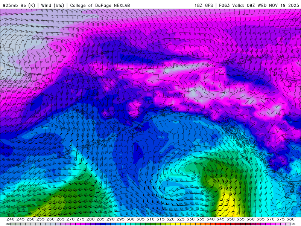
Task: Select the 335 scale value
Action: [201, 219]
